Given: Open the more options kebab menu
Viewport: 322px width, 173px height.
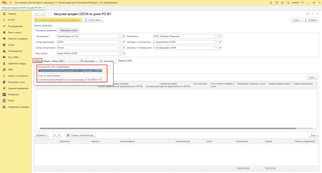Looking at the screenshot, I should (x=313, y=14).
